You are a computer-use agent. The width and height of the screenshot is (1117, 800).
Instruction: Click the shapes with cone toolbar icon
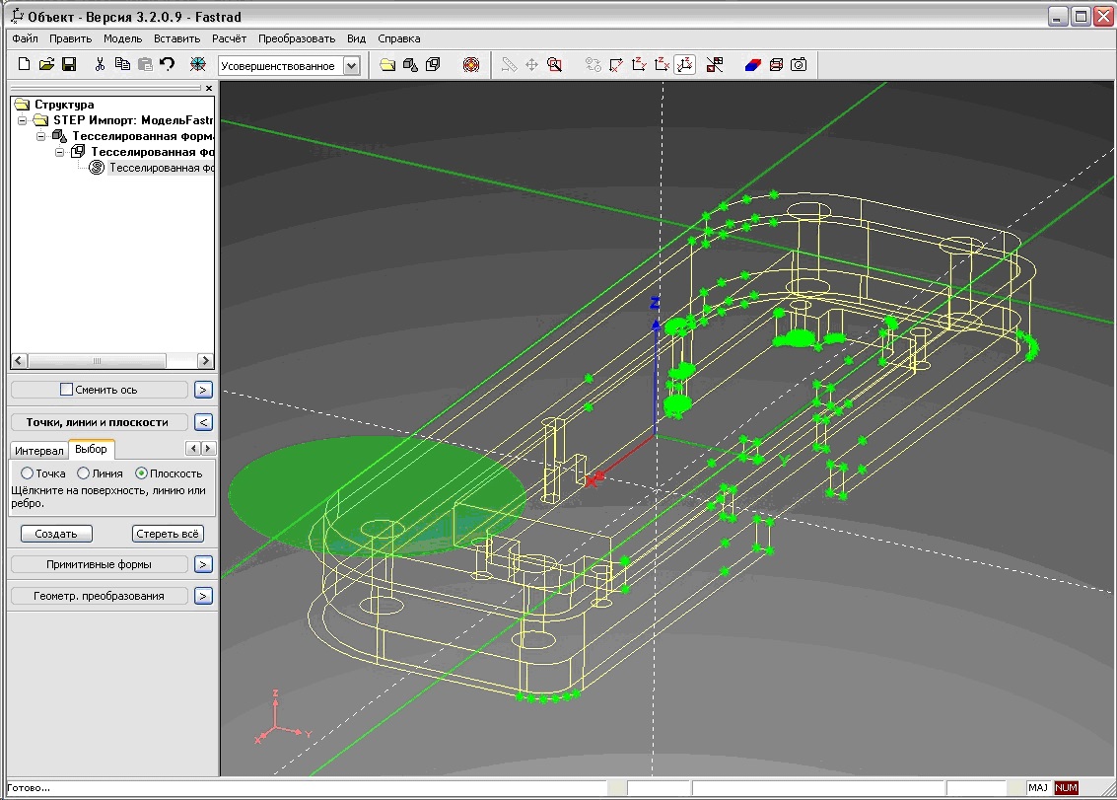(410, 65)
